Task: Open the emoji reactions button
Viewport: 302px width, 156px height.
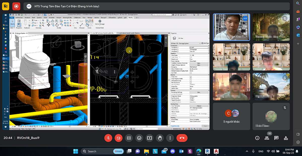Action: 139,138
